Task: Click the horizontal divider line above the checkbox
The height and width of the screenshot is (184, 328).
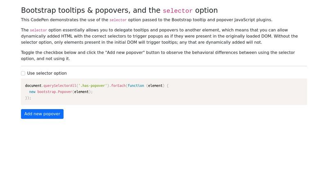Action: [x=164, y=66]
